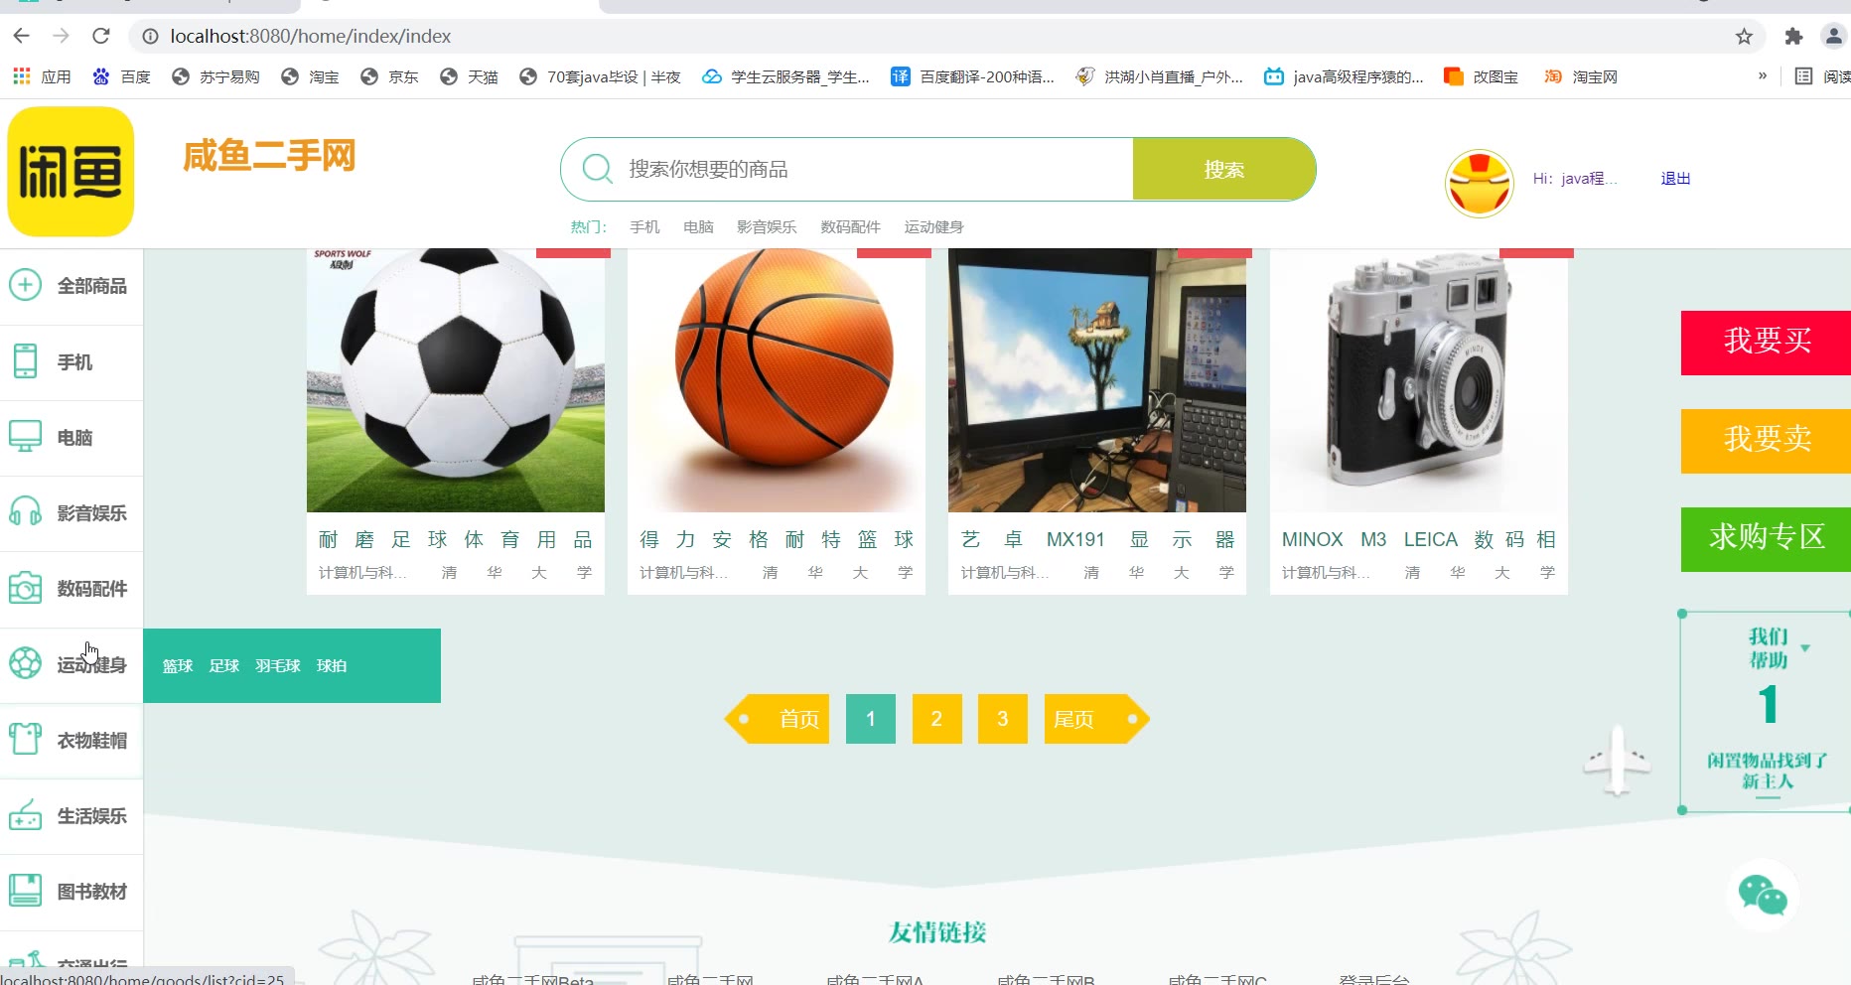
Task: Open the 苏宁易购 bookmark
Action: click(x=215, y=76)
